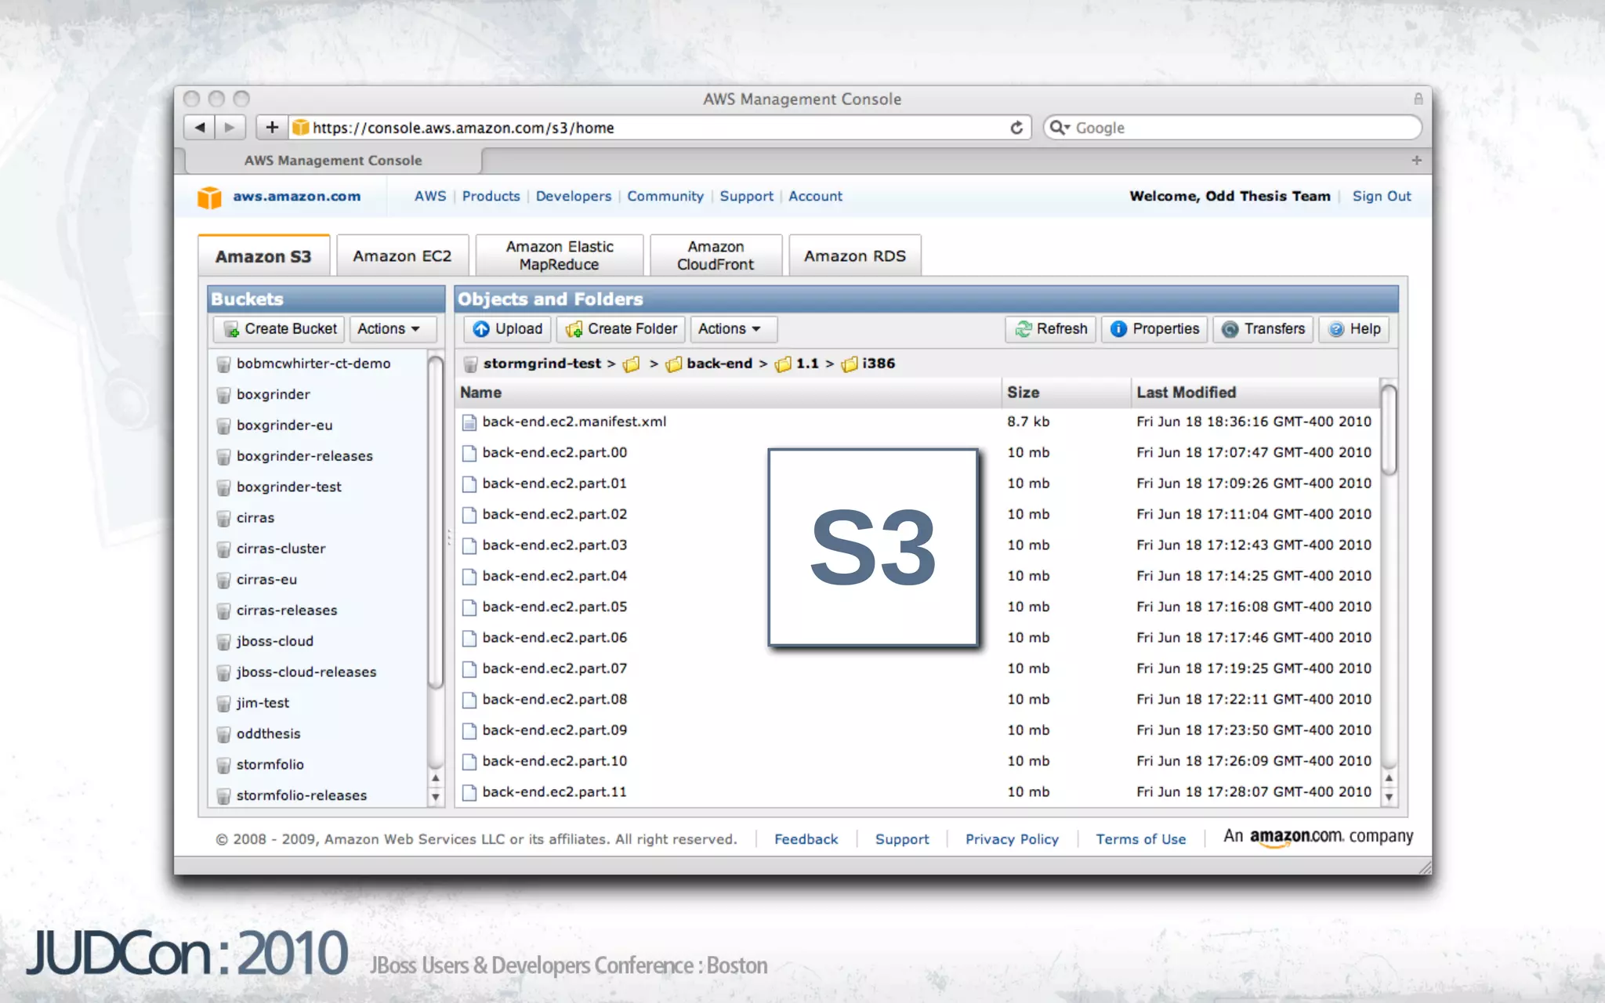
Task: Open the Privacy Policy link
Action: pos(1012,839)
